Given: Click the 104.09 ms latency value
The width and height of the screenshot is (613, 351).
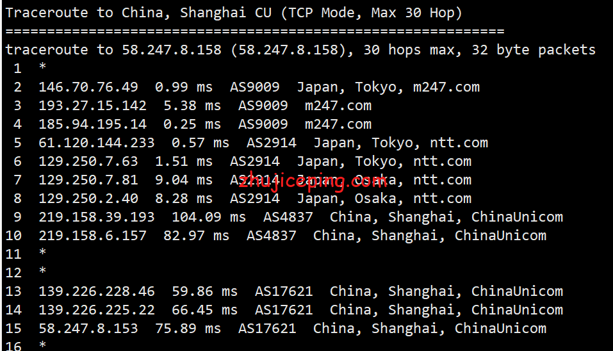Looking at the screenshot, I should point(209,217).
